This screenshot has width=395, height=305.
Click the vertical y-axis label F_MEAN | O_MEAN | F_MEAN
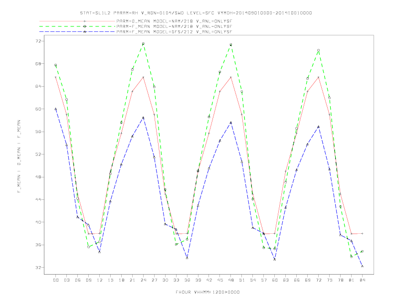click(19, 156)
